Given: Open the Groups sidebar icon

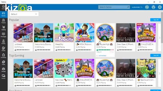Looking at the screenshot, I should click(3, 70).
